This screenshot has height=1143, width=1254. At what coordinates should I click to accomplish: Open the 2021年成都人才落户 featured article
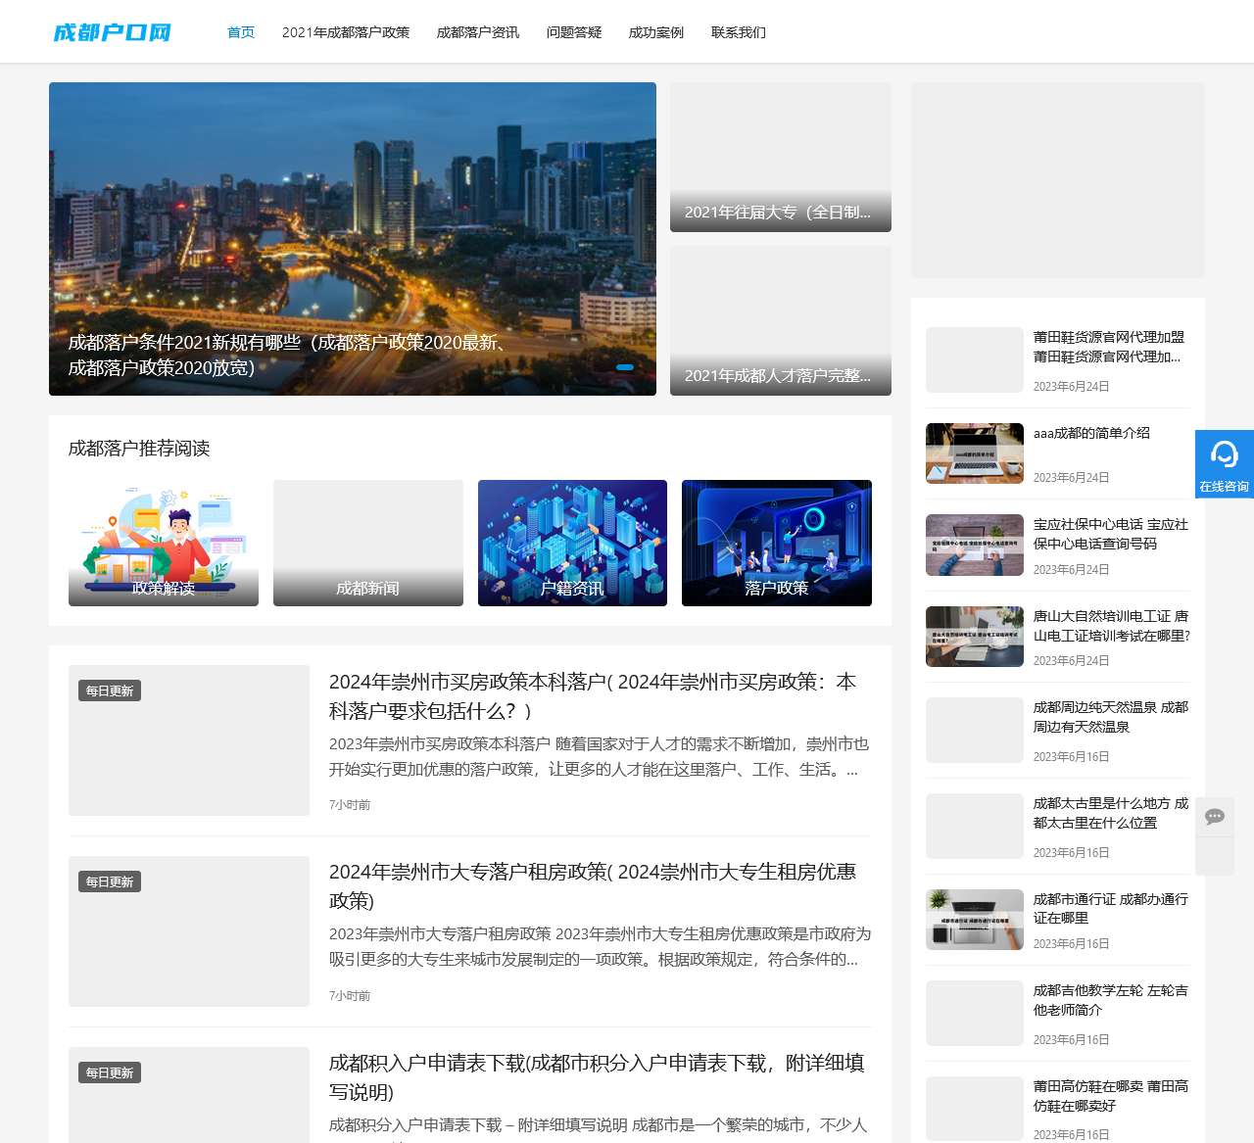click(779, 375)
